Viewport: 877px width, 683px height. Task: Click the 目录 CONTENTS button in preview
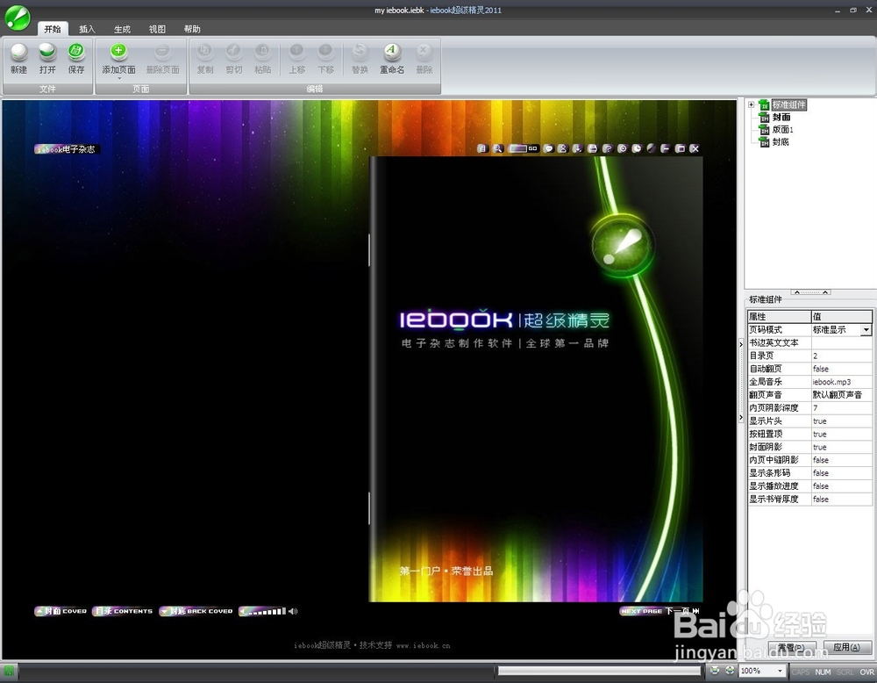(x=123, y=611)
